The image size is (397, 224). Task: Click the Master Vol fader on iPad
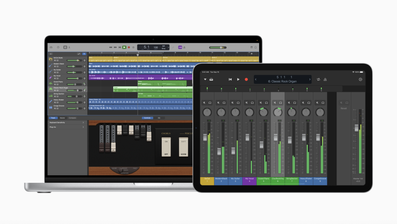tap(357, 128)
